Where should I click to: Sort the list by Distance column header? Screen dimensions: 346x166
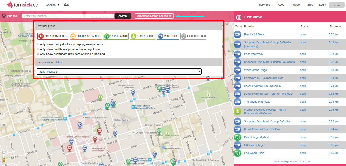(335, 26)
